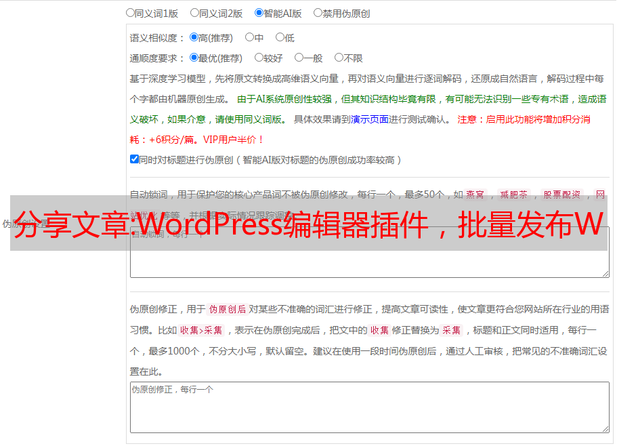Toggle 同时对标题进行伪原创 checkbox
The width and height of the screenshot is (617, 446).
(134, 159)
